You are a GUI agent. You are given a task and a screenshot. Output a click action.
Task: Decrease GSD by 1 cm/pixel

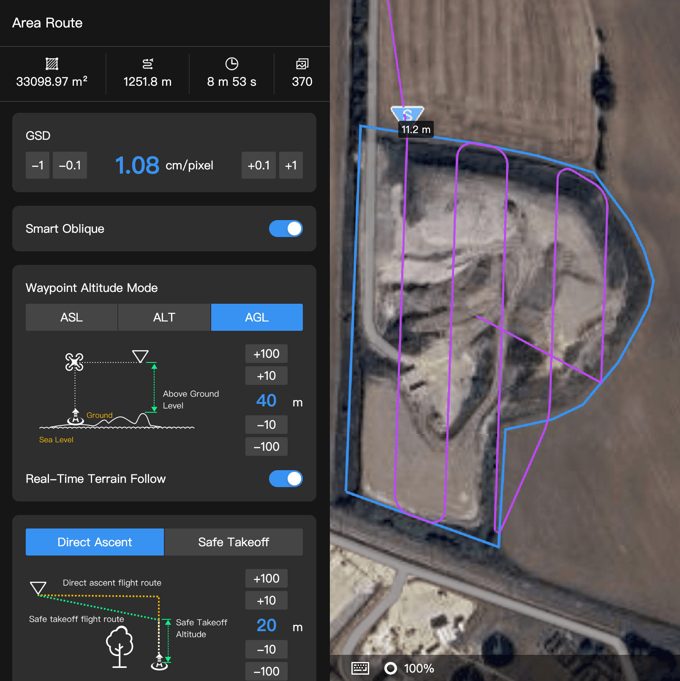coord(37,165)
